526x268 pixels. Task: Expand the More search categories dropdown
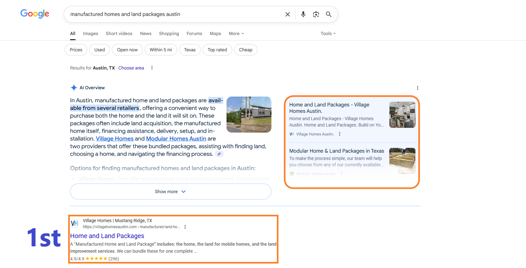click(236, 33)
